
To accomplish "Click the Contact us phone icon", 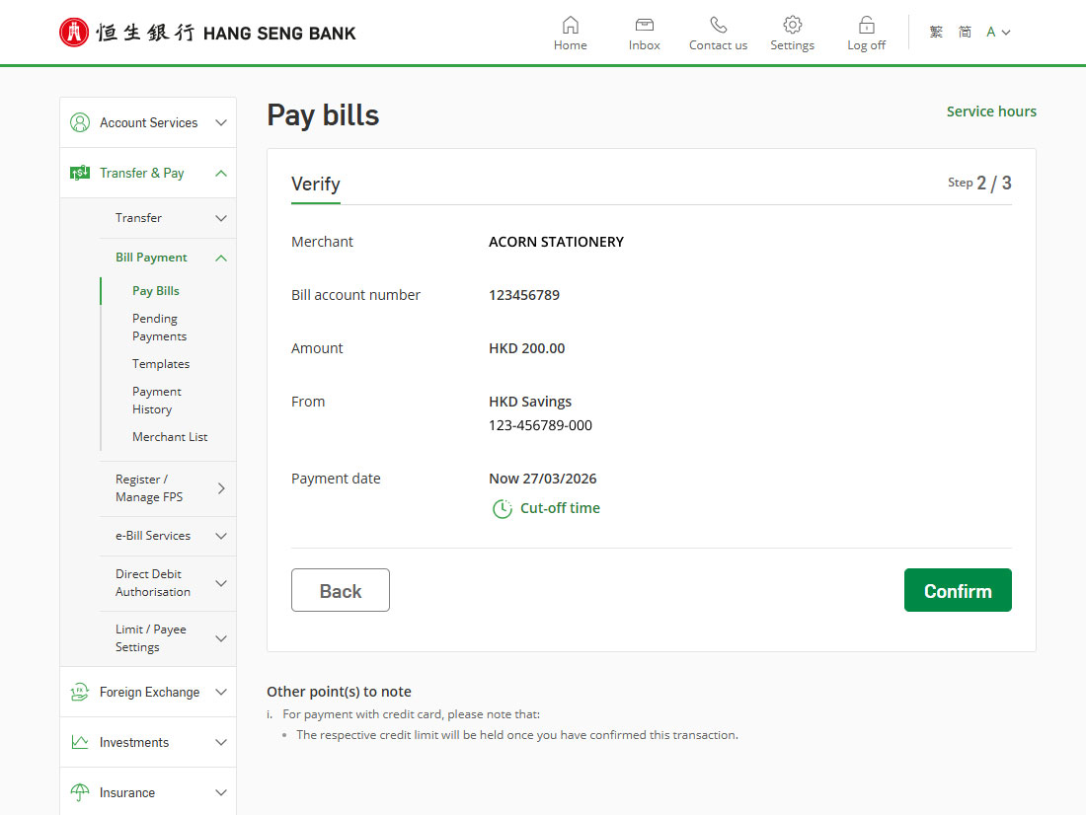I will click(x=718, y=25).
